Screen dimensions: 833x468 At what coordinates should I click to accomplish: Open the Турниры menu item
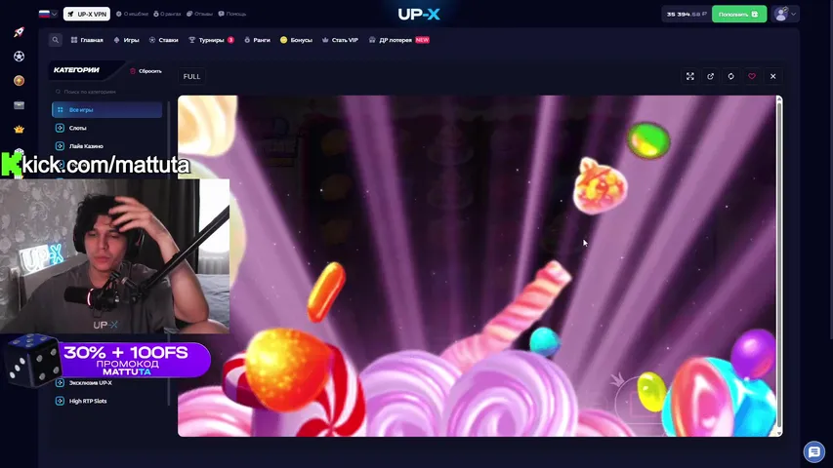(211, 40)
